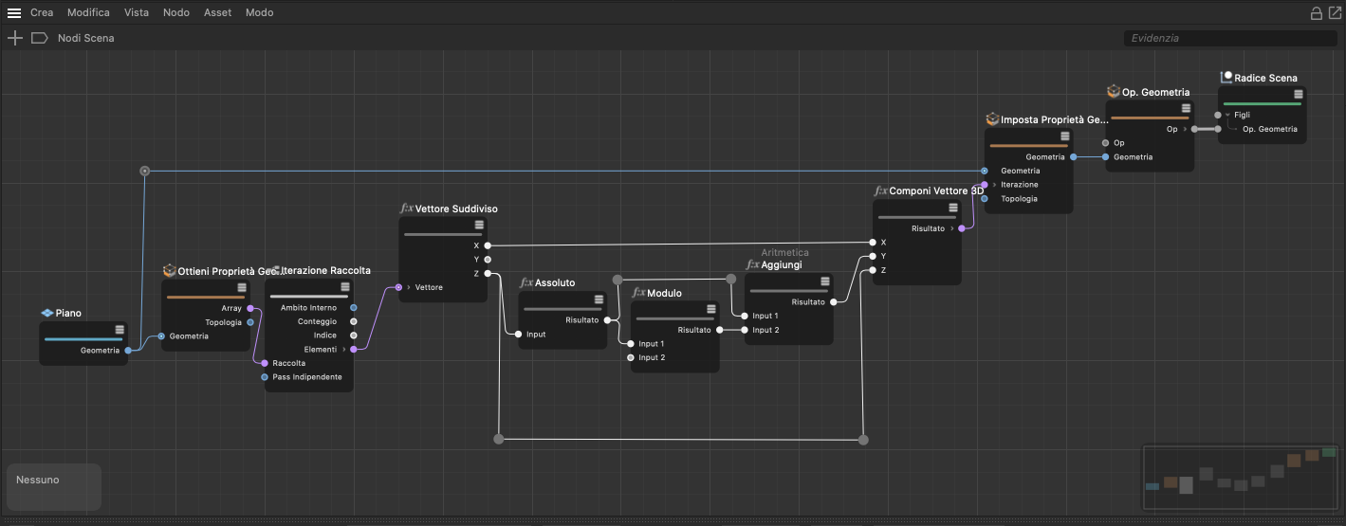This screenshot has height=526, width=1346.
Task: Open the Crea menu
Action: point(42,12)
